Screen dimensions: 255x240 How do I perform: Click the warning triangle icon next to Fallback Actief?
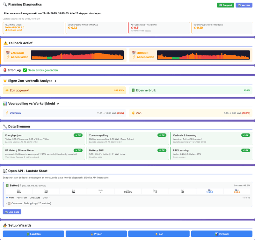click(x=5, y=43)
